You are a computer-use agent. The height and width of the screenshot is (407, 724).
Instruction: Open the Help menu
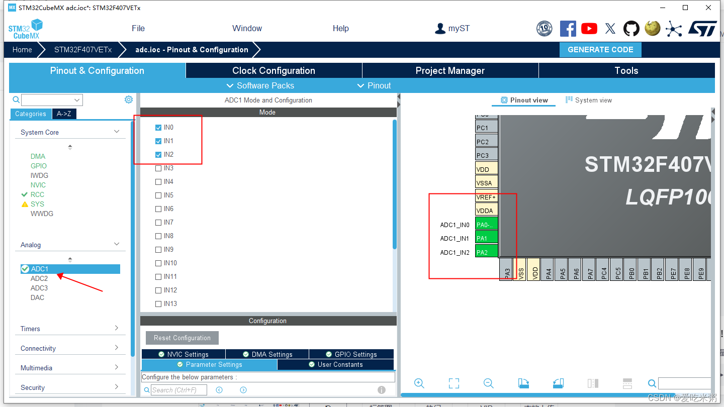tap(340, 28)
